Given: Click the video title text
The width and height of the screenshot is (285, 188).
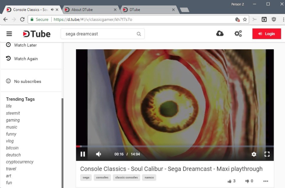Looking at the screenshot, I should pyautogui.click(x=171, y=169).
